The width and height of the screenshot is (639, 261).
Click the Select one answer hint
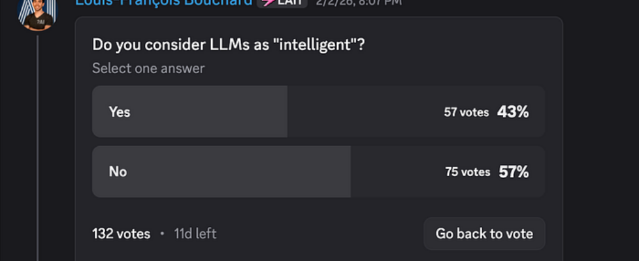tap(148, 68)
